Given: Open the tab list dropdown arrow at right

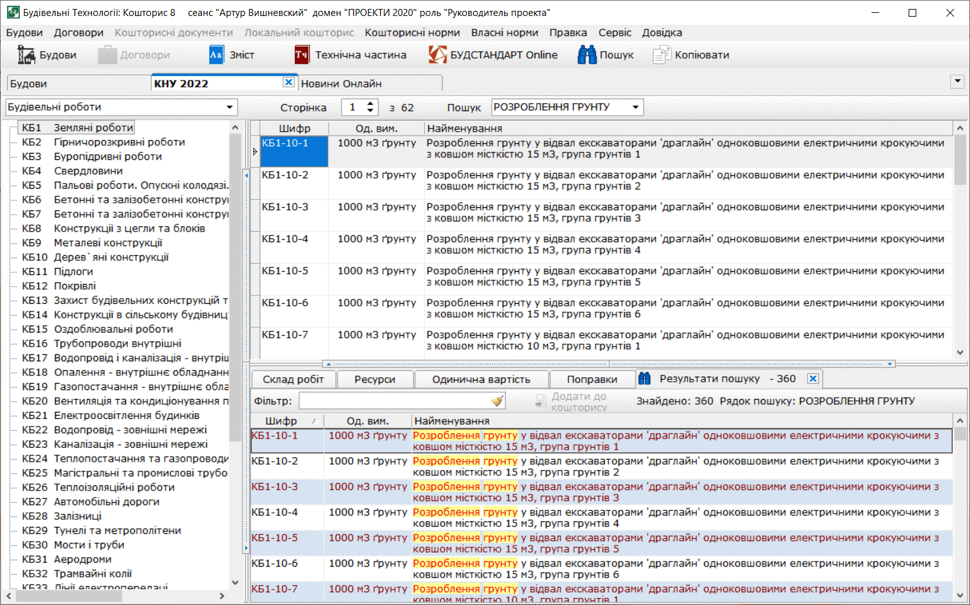Looking at the screenshot, I should (x=957, y=81).
